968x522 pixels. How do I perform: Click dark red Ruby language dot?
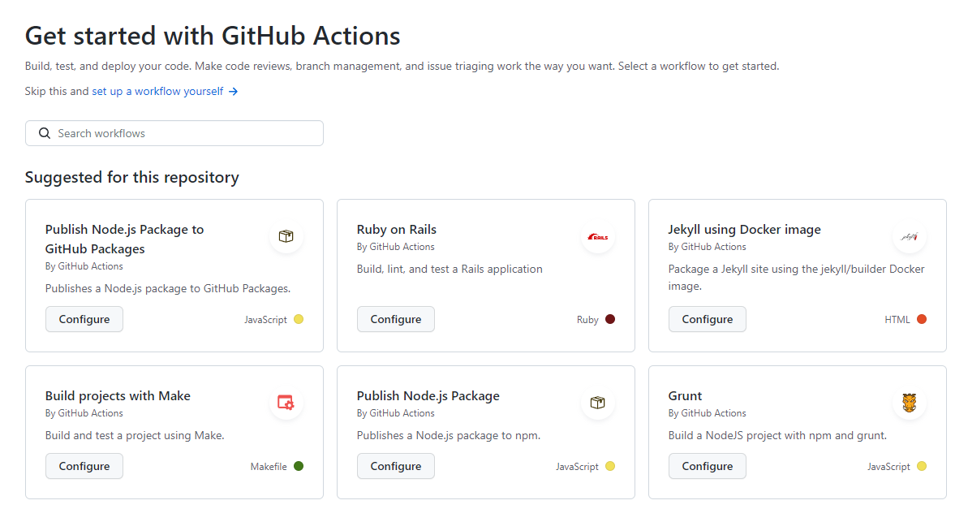pyautogui.click(x=610, y=319)
